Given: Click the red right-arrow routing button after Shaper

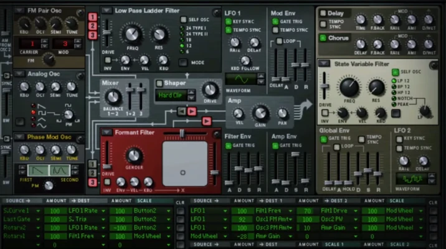Looking at the screenshot, I should (192, 111).
